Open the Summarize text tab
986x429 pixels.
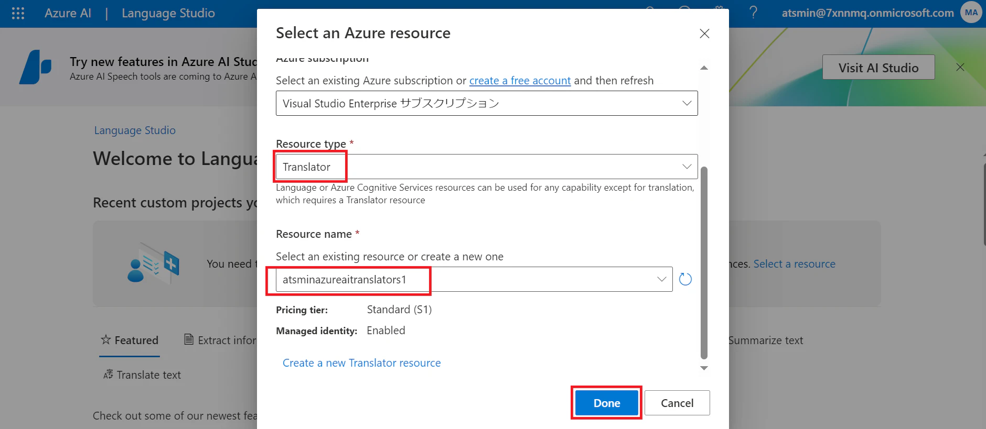point(765,340)
